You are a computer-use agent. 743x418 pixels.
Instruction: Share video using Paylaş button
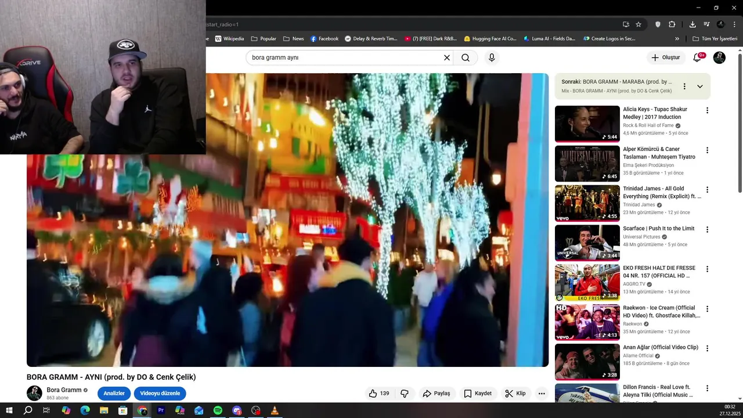437,394
